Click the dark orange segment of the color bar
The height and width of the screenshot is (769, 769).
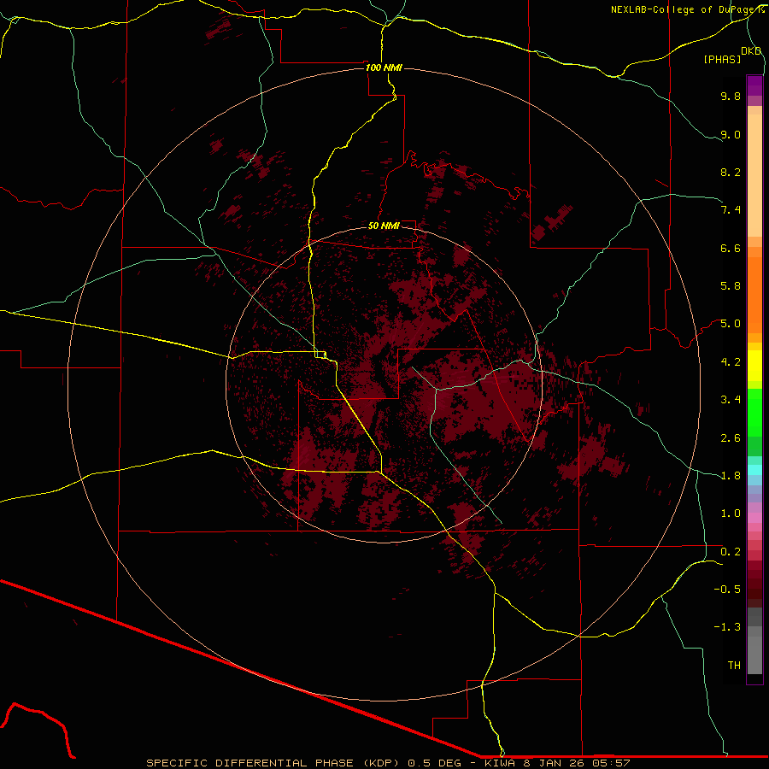point(754,295)
